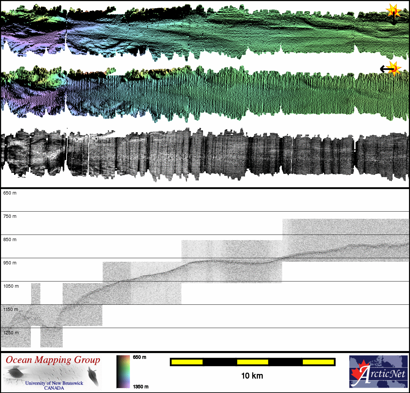Click the 950 m depth axis label
Screen dimensions: 410x393
[10, 263]
